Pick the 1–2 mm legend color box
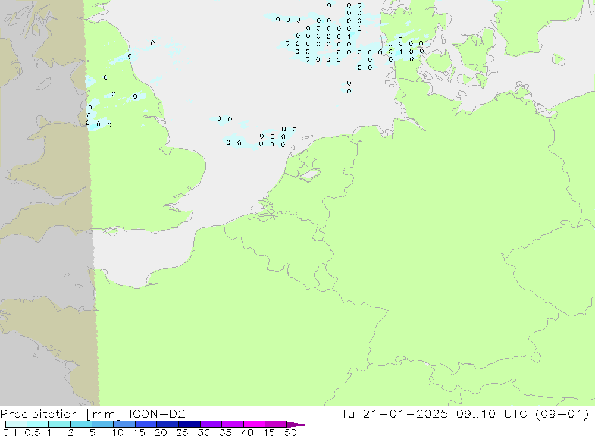595x436 pixels. 59,424
